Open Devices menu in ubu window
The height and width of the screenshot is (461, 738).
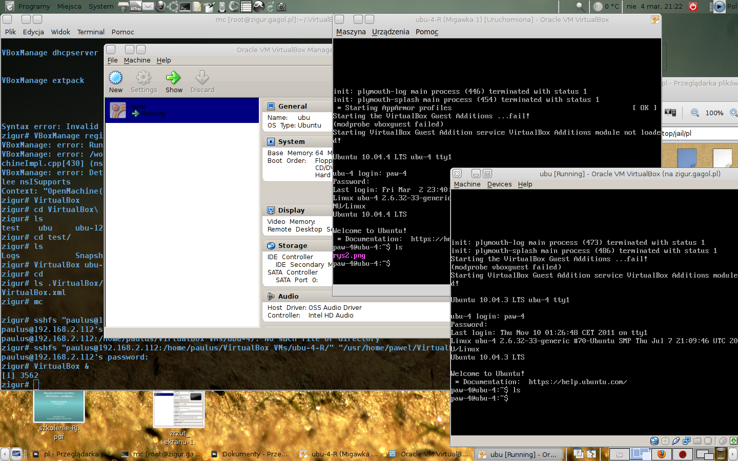click(x=499, y=184)
